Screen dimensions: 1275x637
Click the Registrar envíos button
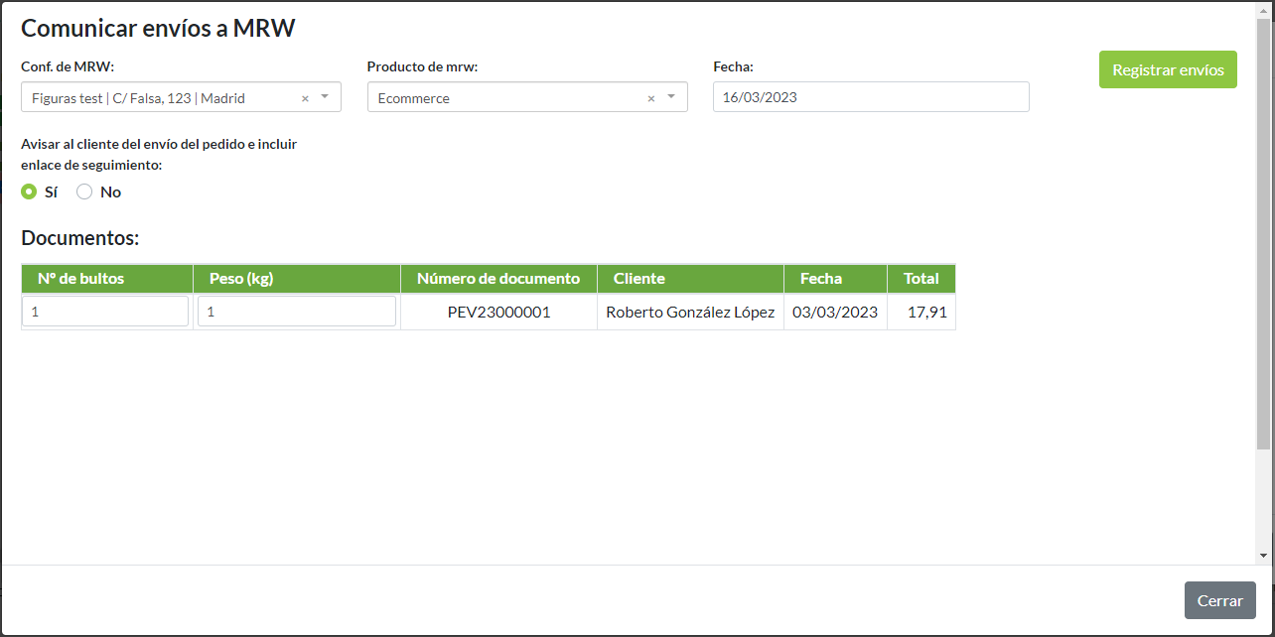(1167, 70)
